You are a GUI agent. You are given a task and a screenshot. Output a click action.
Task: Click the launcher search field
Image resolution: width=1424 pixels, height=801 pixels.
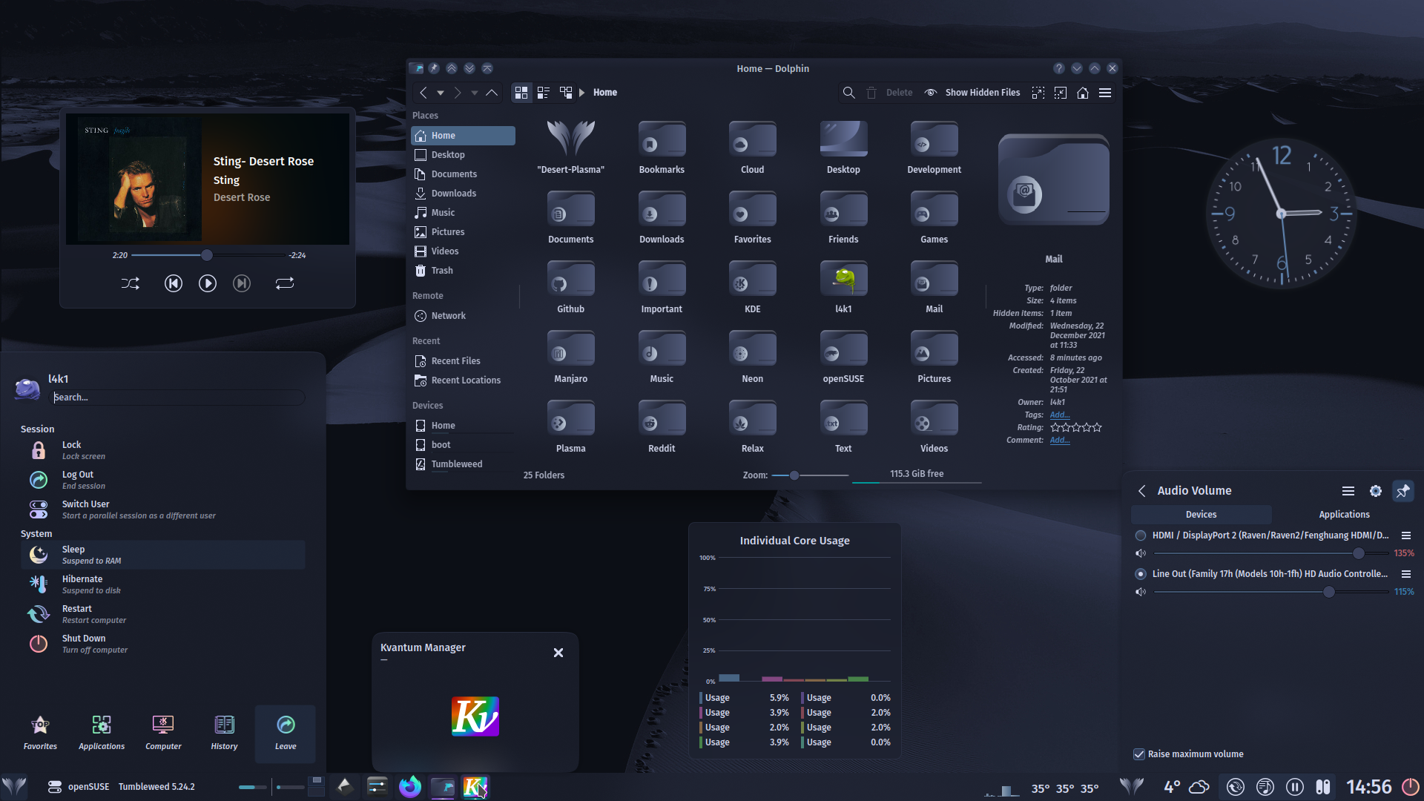[x=177, y=398]
